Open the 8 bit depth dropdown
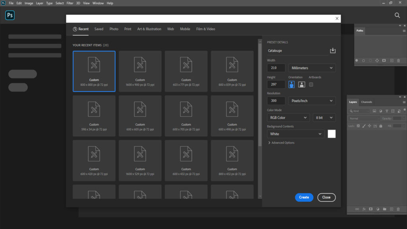This screenshot has height=229, width=407. click(x=324, y=118)
